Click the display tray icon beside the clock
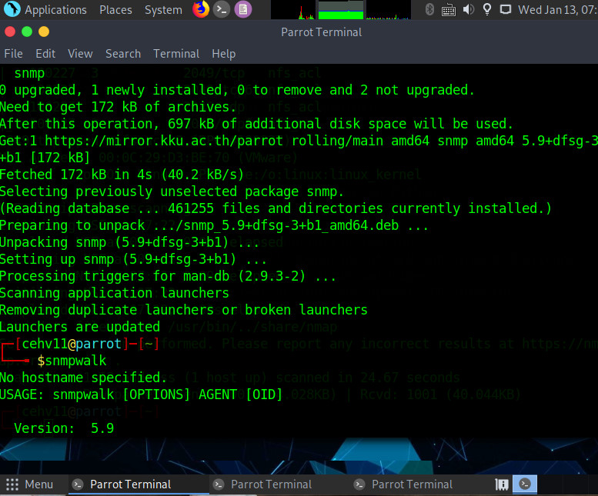Screen dimensions: 598x496 pos(506,10)
